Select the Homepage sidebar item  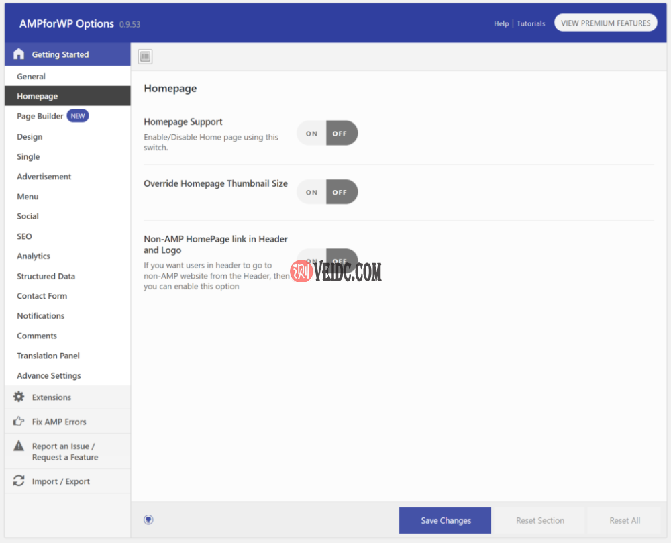(68, 96)
